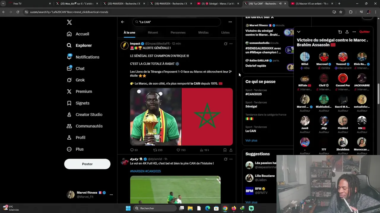Click the space repost icon
The image size is (380, 213).
[x=340, y=32]
